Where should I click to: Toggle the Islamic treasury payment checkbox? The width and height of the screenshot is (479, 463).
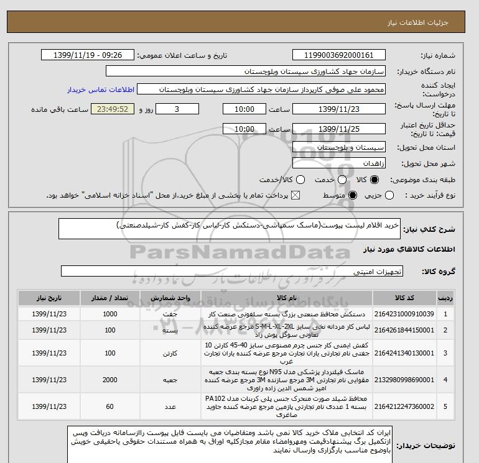point(295,195)
